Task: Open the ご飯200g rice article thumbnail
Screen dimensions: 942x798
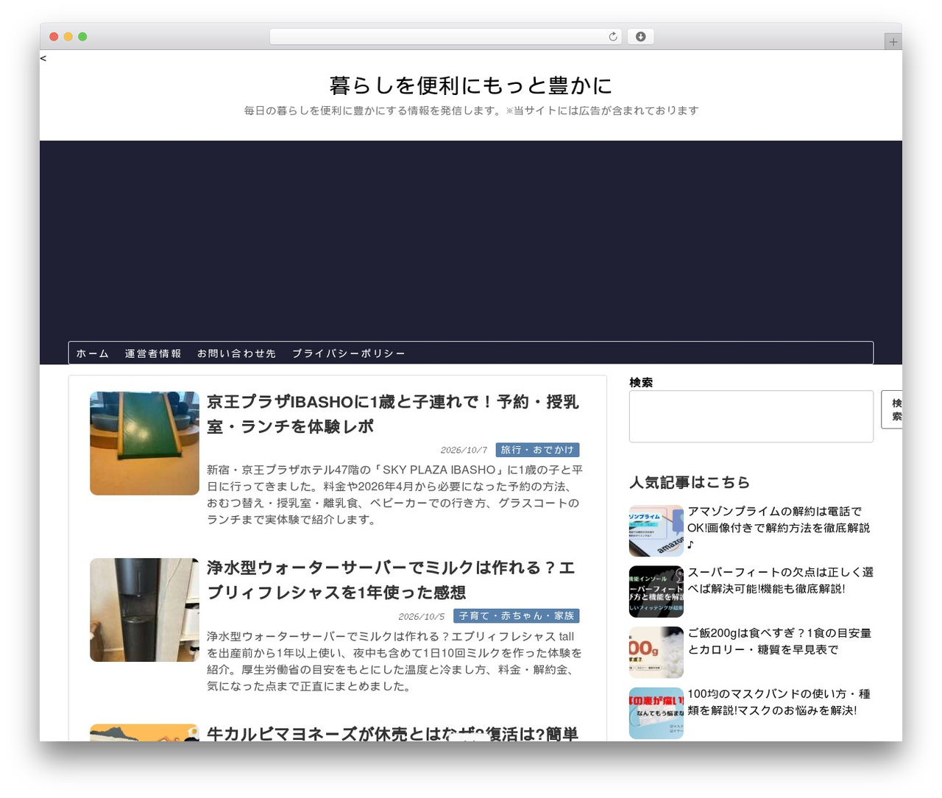Action: [656, 652]
